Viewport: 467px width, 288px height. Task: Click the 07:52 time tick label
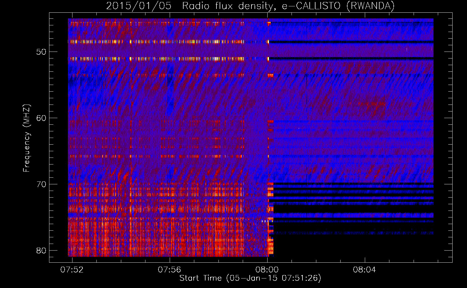[72, 270]
